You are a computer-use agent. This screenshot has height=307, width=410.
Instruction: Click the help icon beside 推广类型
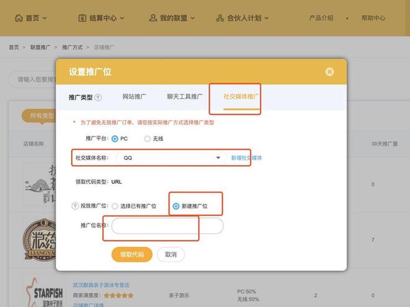(98, 98)
